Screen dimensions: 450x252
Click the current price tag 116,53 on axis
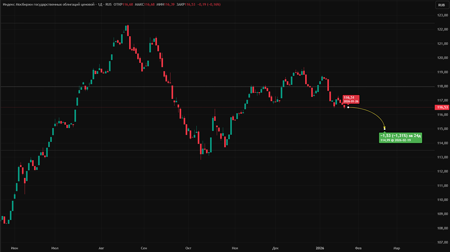pyautogui.click(x=442, y=107)
